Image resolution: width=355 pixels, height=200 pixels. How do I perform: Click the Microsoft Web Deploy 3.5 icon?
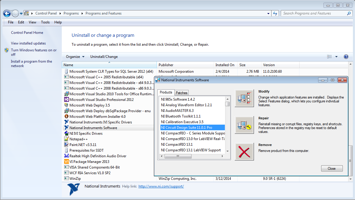(66, 105)
